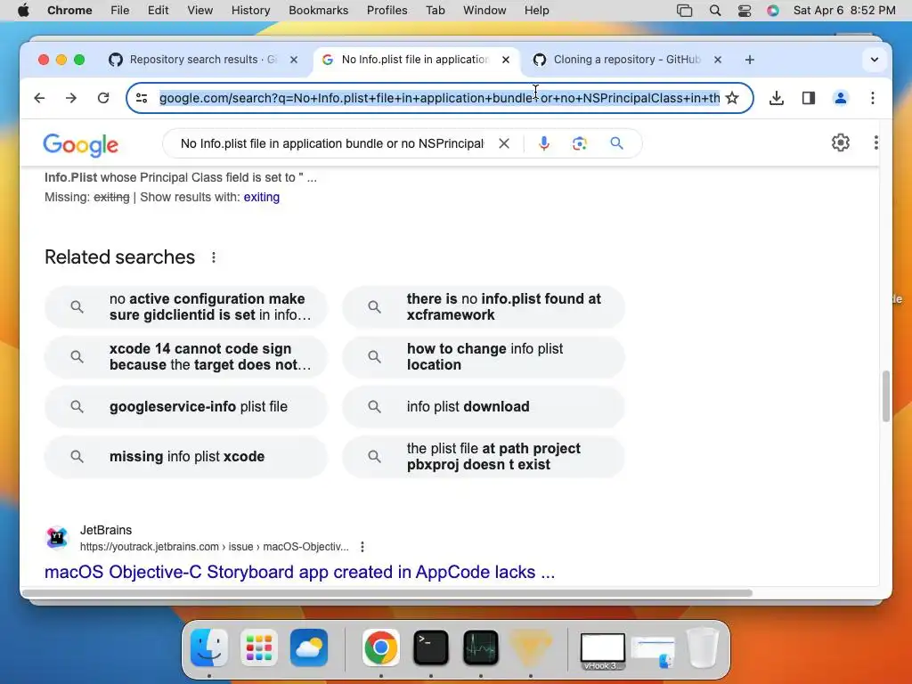Open options beside Related searches heading
This screenshot has width=912, height=684.
(214, 257)
